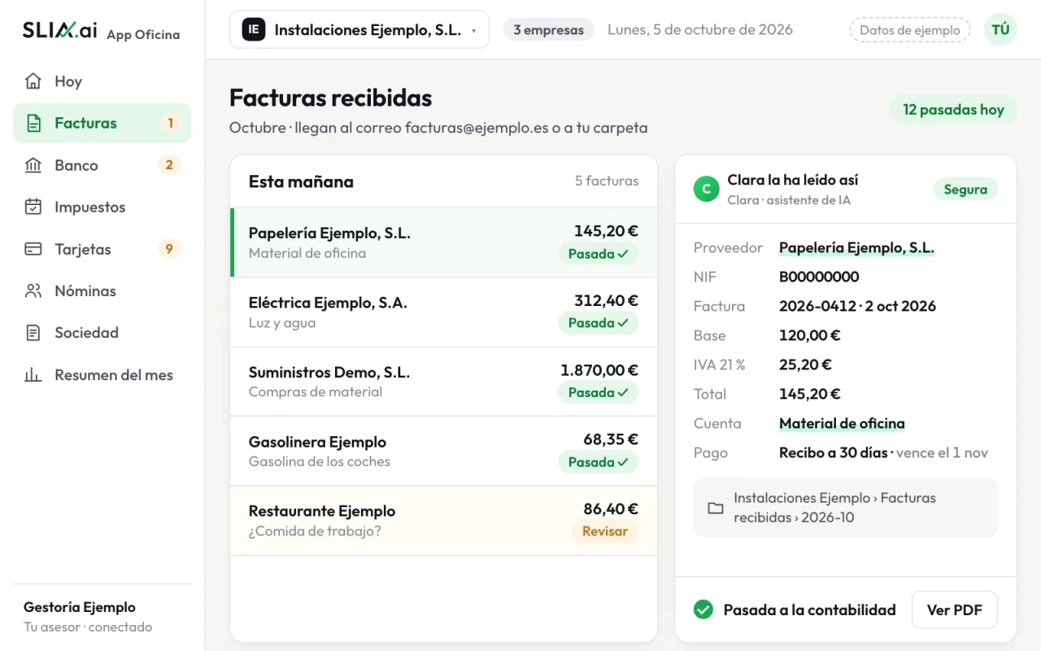Click the Hoy house icon

point(33,81)
